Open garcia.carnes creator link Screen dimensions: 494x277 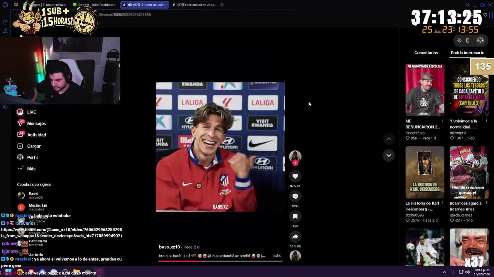coord(461,215)
